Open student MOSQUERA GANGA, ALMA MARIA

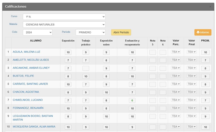click(34, 127)
